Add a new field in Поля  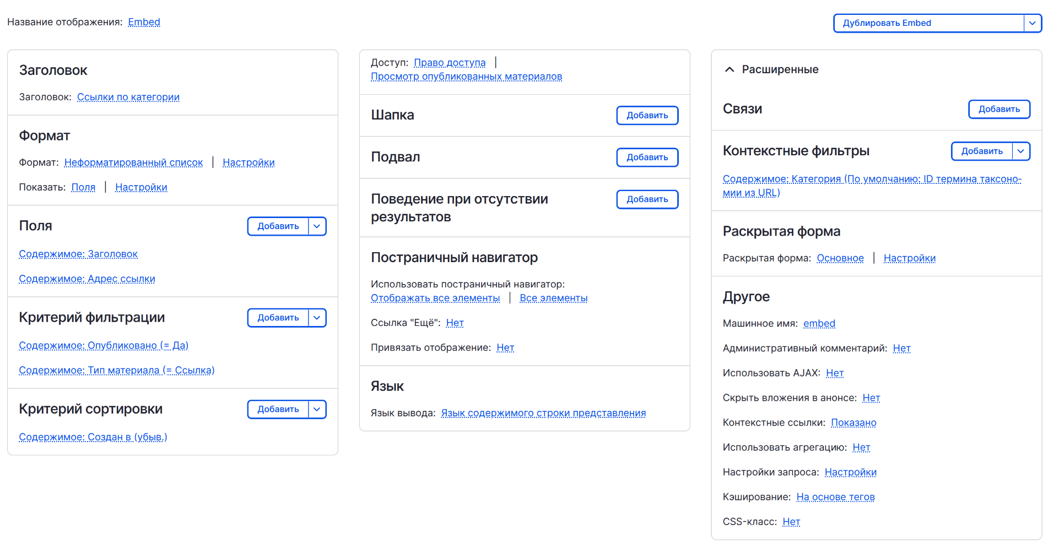(278, 226)
